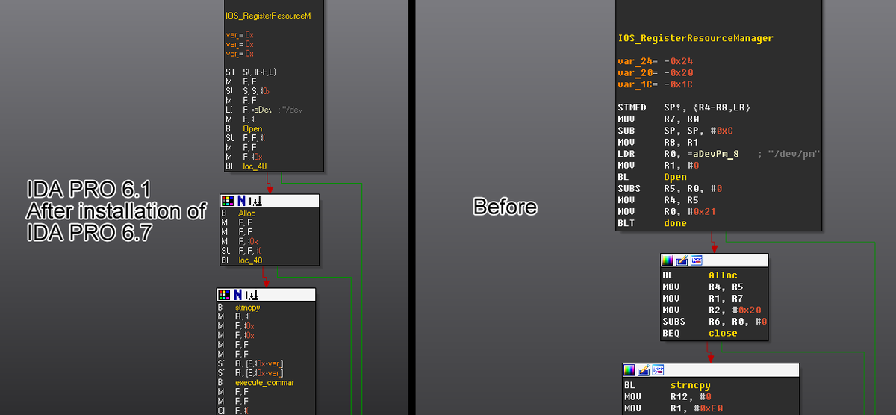Click the var_24= -0x24 variable line

(656, 61)
